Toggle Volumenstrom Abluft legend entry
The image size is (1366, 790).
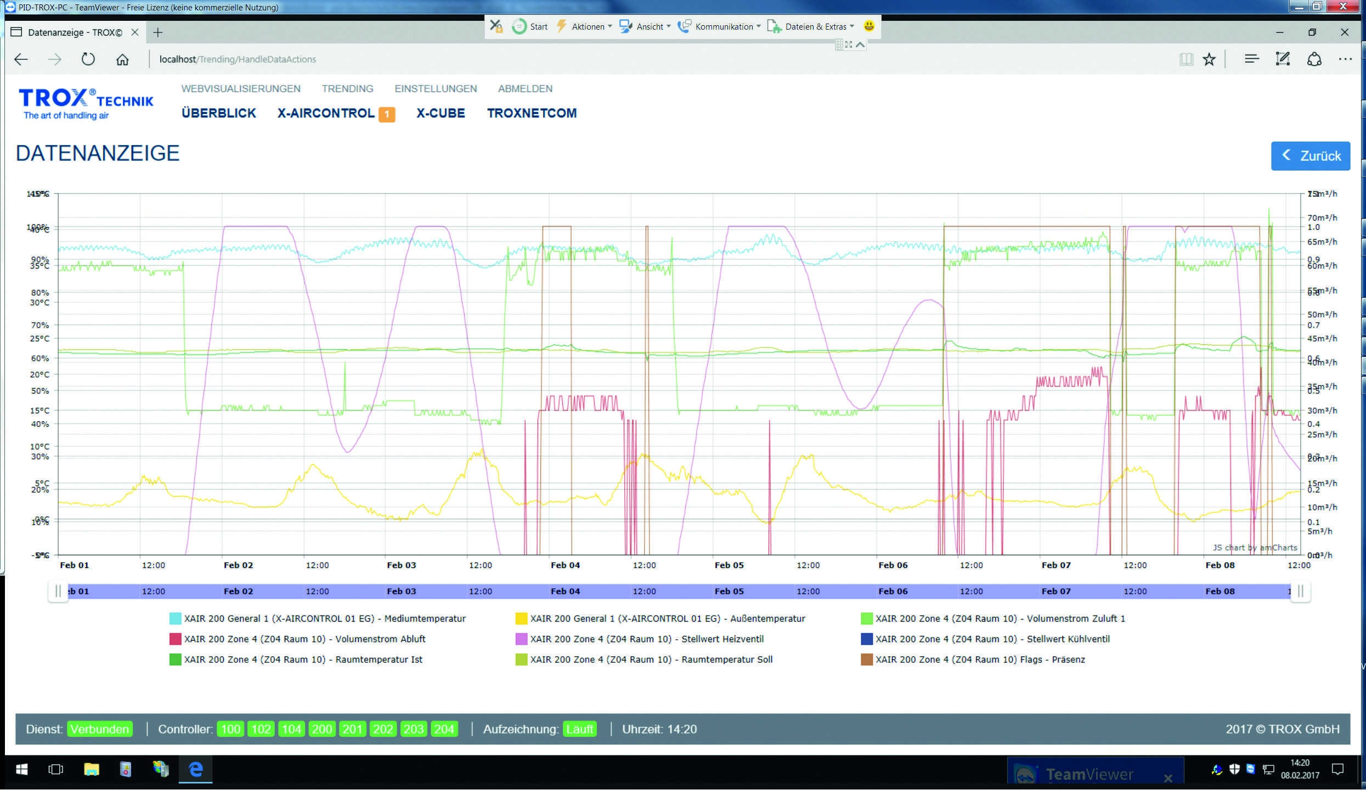tap(304, 639)
